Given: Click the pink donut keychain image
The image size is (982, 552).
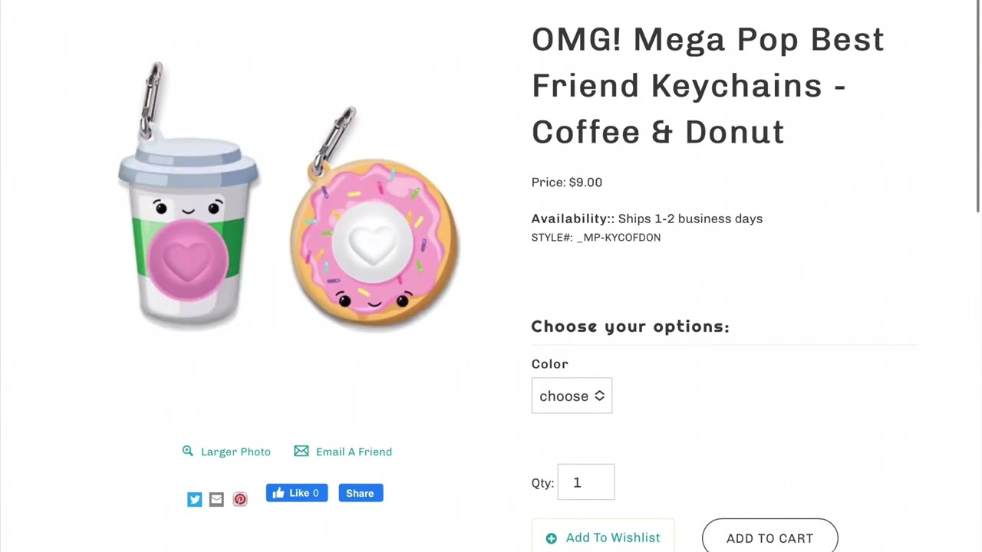Looking at the screenshot, I should click(x=374, y=242).
